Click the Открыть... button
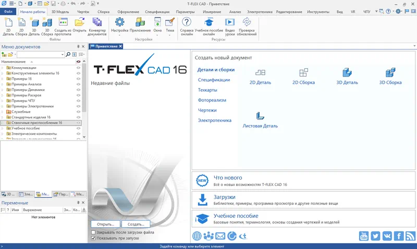The width and height of the screenshot is (417, 249). click(x=106, y=224)
